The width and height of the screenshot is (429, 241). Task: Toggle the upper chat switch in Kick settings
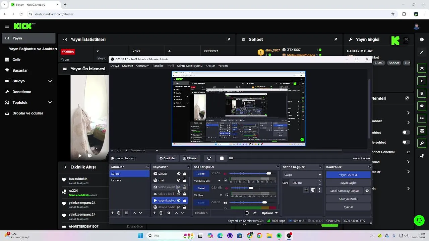point(406,133)
